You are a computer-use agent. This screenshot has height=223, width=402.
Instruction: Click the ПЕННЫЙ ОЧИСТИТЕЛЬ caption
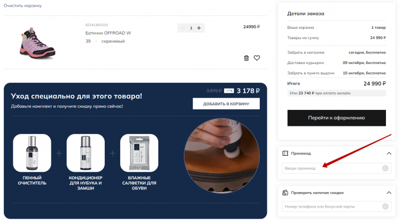click(32, 180)
